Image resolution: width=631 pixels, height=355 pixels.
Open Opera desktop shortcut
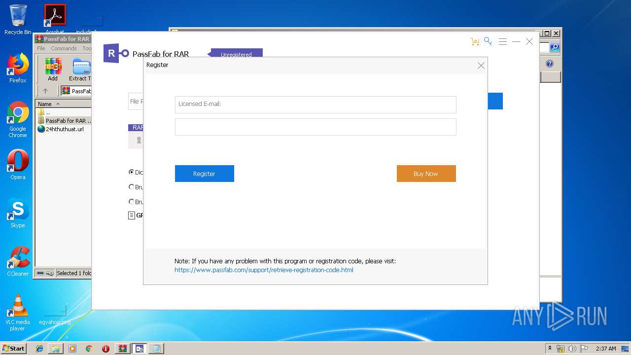point(18,165)
